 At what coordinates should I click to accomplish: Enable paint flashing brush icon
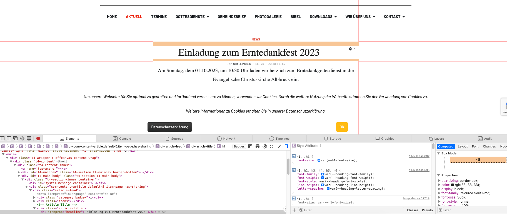tap(279, 146)
